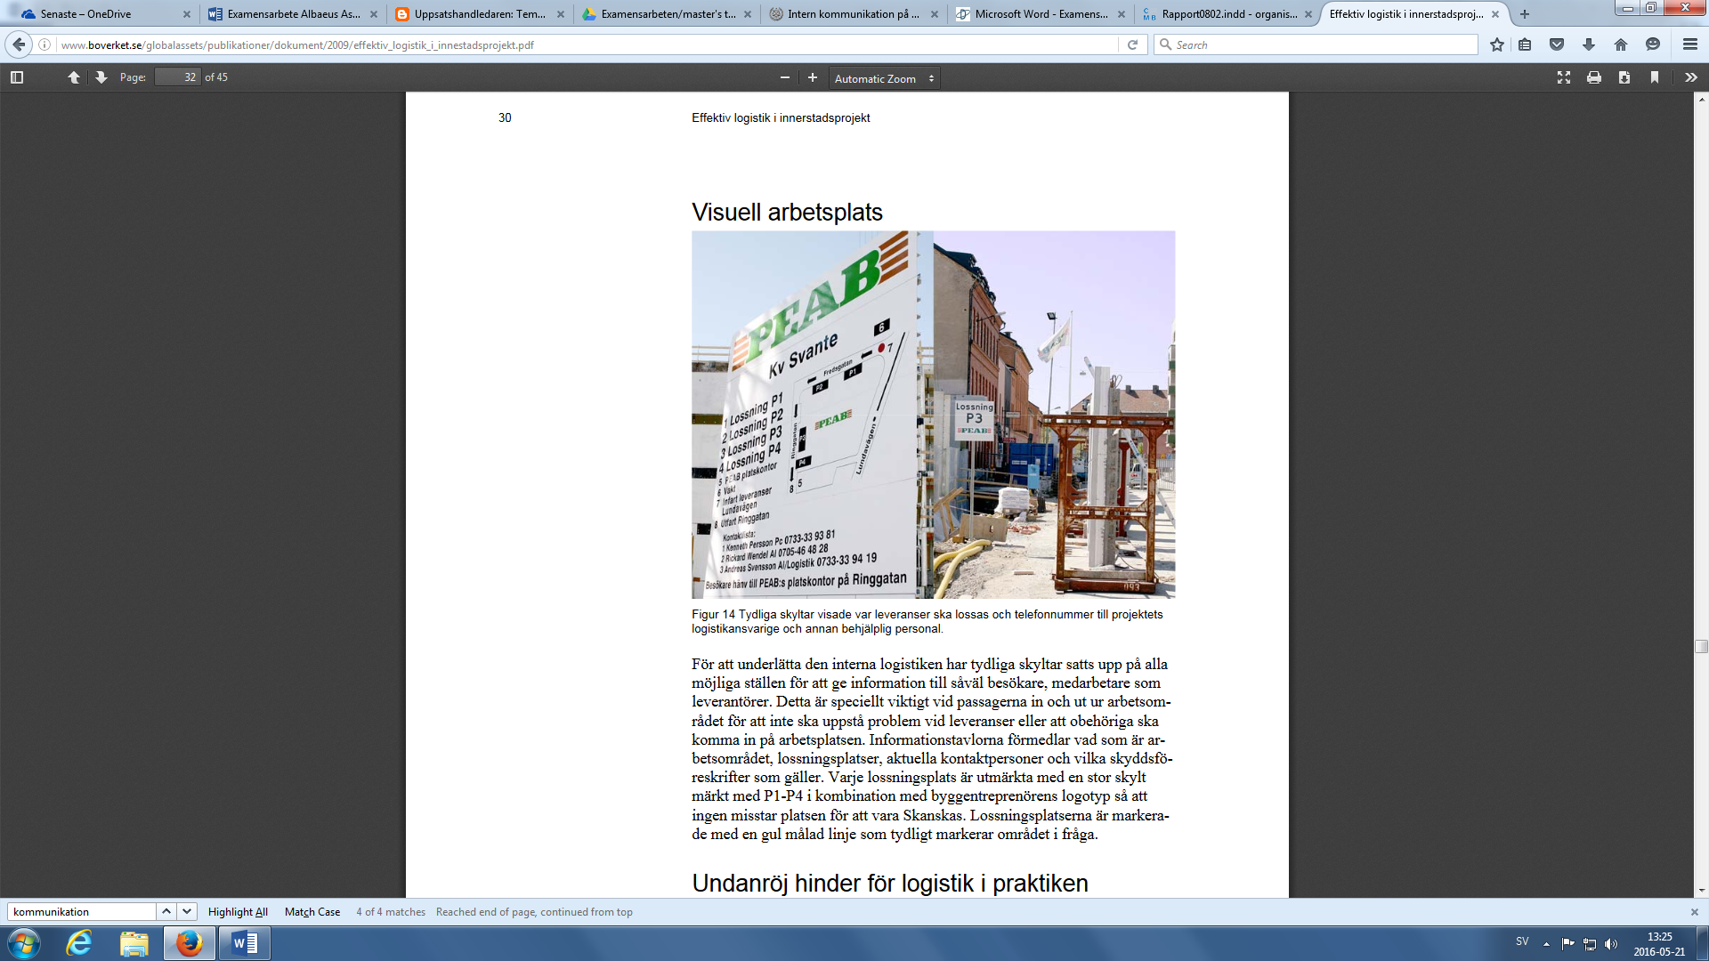Open volume control in system tray
Viewport: 1709px width, 961px height.
[x=1610, y=944]
